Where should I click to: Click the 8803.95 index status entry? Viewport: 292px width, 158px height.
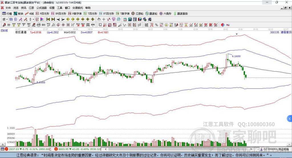click(78, 149)
